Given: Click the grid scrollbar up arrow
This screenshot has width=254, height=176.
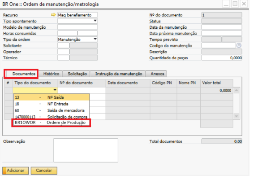Looking at the screenshot, I should (237, 90).
